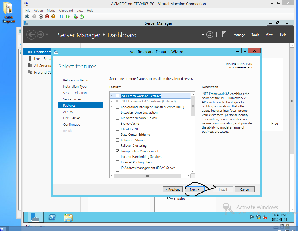This screenshot has width=298, height=231.
Task: Refresh the Server Manager dashboard
Action: [x=210, y=35]
